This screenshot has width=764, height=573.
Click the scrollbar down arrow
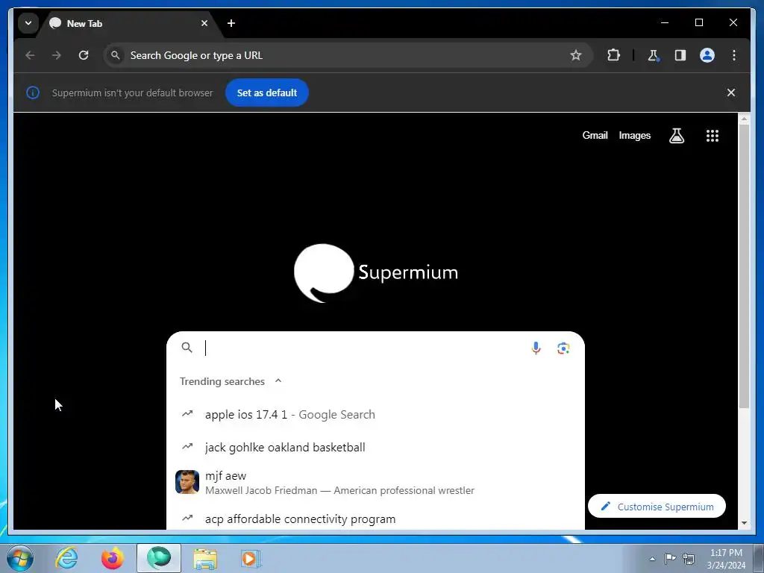[x=744, y=523]
